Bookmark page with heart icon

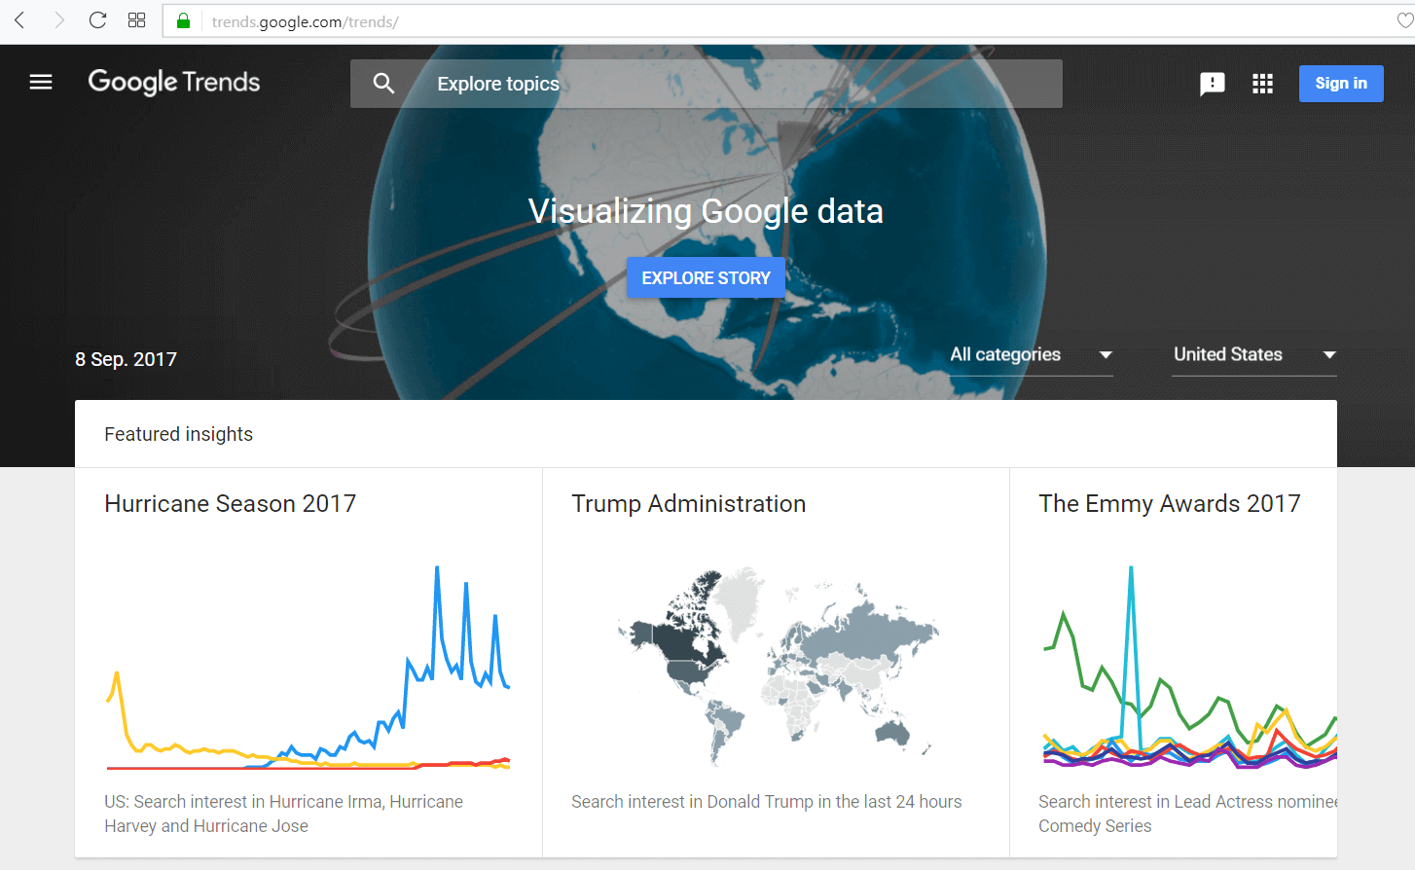coord(1405,20)
